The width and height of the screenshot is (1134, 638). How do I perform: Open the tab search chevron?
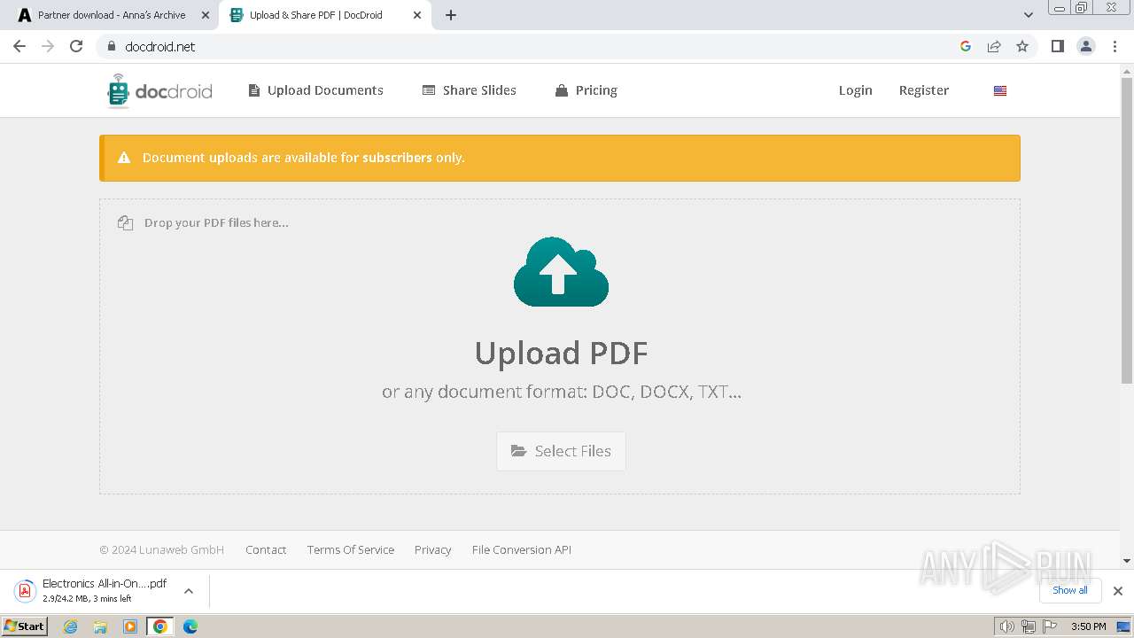1028,15
